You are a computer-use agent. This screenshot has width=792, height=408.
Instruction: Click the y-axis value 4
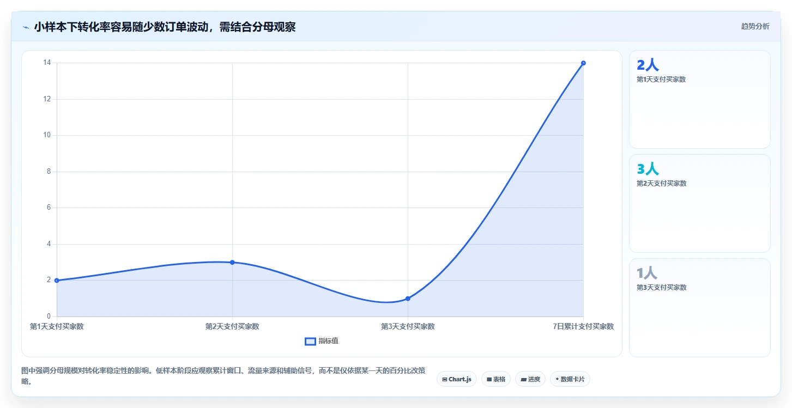pyautogui.click(x=49, y=244)
